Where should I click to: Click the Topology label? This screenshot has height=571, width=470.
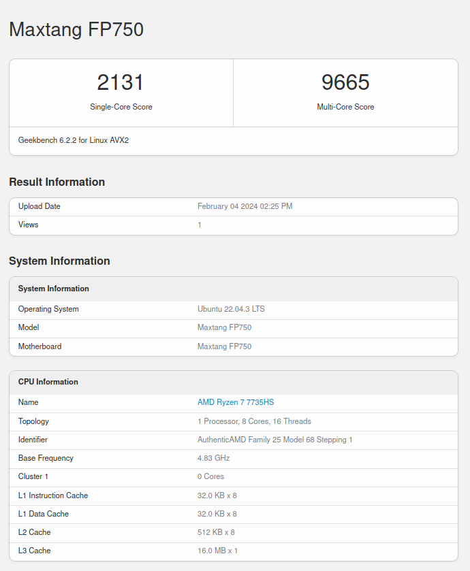(x=33, y=421)
